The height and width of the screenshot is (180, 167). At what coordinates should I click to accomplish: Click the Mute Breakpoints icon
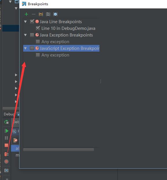[6, 161]
